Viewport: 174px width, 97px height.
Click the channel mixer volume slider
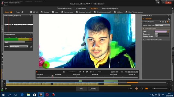(18, 42)
